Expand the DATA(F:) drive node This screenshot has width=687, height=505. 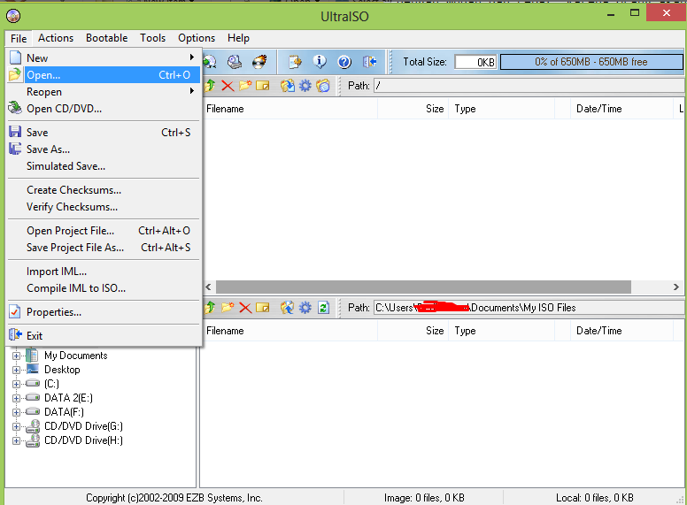[16, 412]
